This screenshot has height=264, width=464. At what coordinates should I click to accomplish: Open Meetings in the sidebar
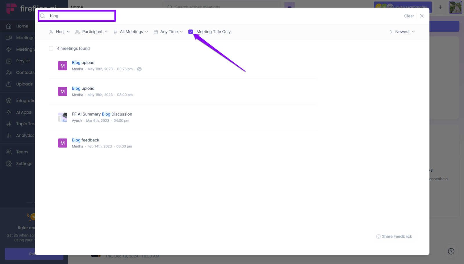(25, 38)
